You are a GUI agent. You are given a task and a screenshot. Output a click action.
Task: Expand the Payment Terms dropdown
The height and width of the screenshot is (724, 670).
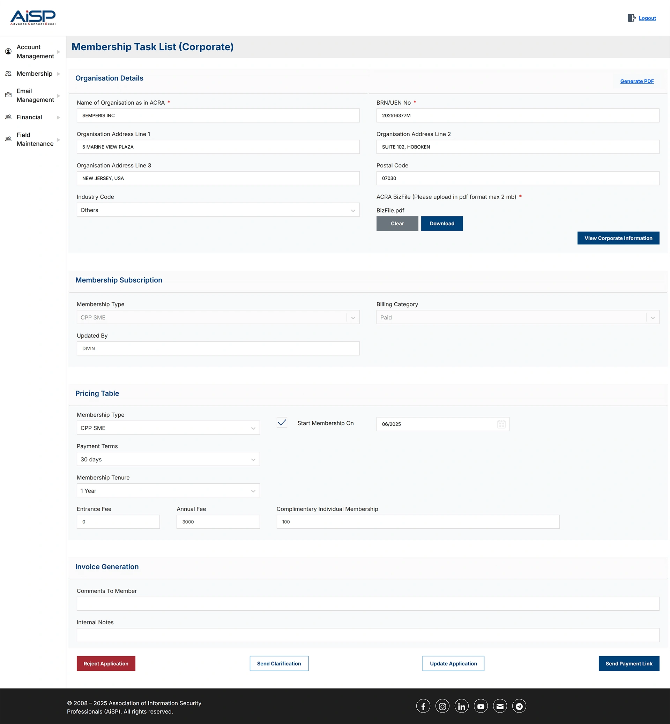pos(168,459)
